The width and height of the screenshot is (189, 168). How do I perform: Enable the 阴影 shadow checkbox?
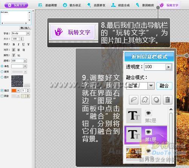2,96
